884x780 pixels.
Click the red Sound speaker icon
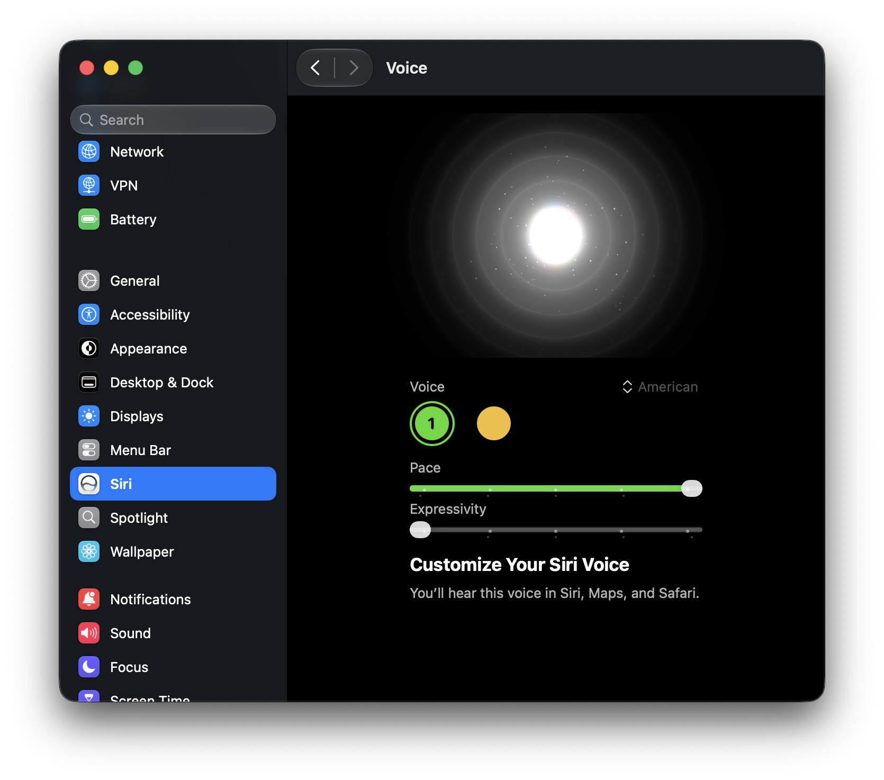[89, 633]
